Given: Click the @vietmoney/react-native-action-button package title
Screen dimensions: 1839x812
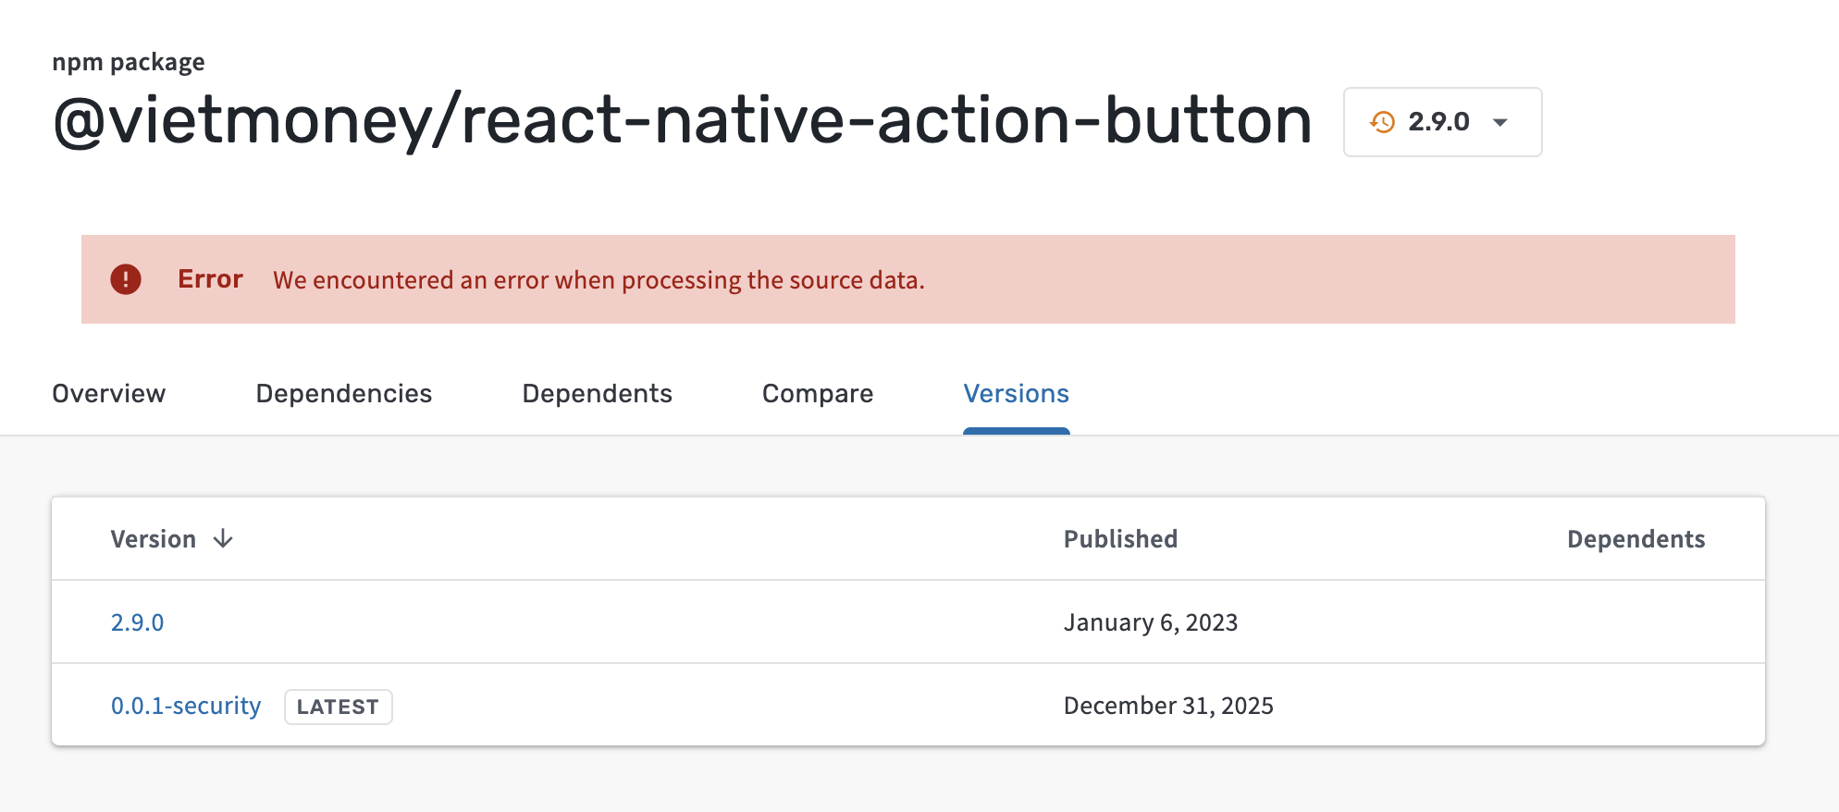Looking at the screenshot, I should (x=682, y=120).
